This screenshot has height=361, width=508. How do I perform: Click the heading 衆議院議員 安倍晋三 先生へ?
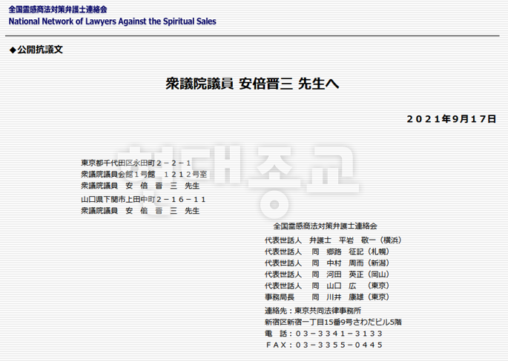[x=252, y=84]
